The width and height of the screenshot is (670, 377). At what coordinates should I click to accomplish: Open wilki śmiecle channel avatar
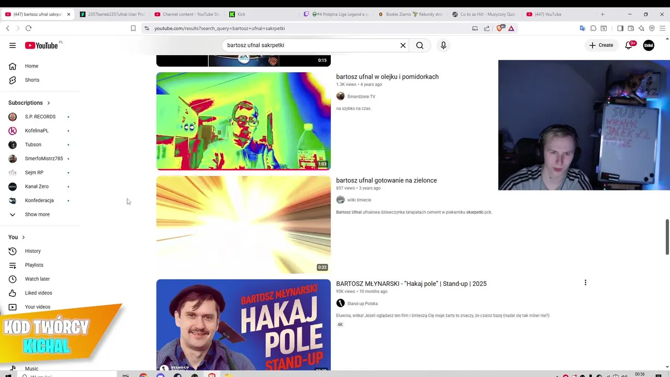click(x=340, y=200)
